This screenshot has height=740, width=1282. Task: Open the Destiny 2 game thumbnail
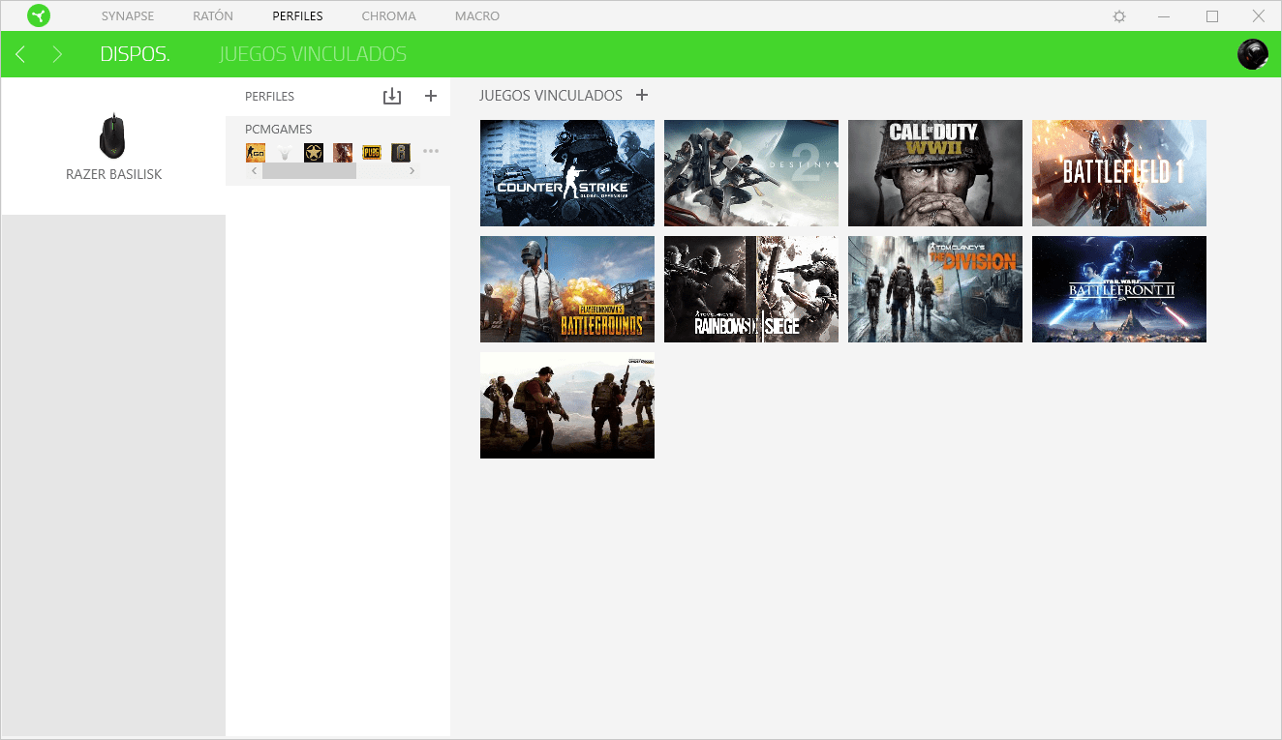pos(751,173)
